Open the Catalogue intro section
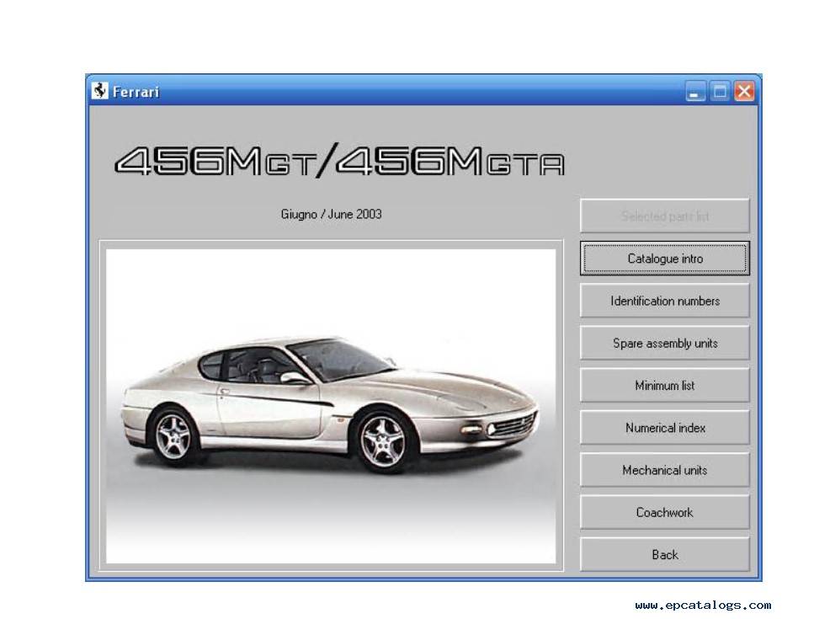This screenshot has width=814, height=619. pyautogui.click(x=664, y=258)
